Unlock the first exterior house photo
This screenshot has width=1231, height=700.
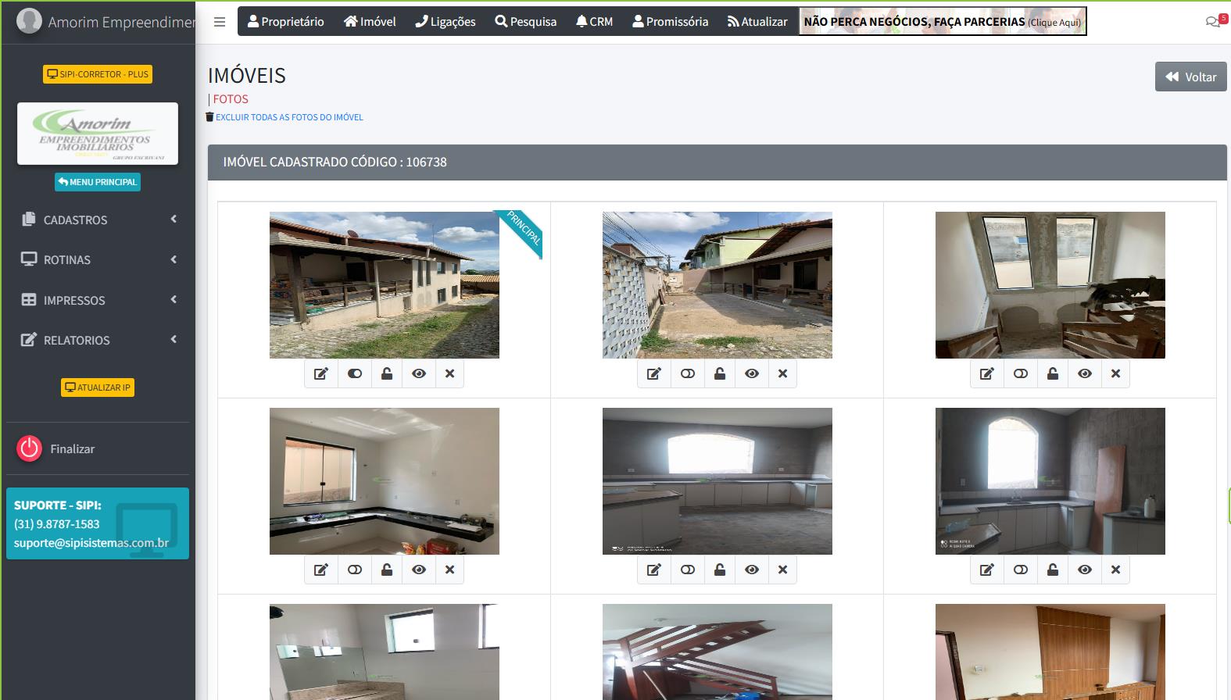387,373
